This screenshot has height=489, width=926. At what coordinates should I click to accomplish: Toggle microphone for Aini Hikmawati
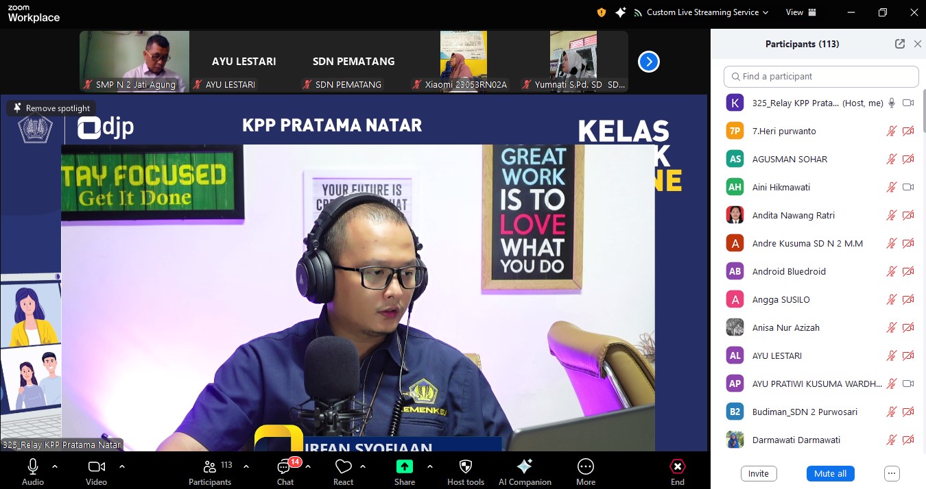(x=891, y=187)
